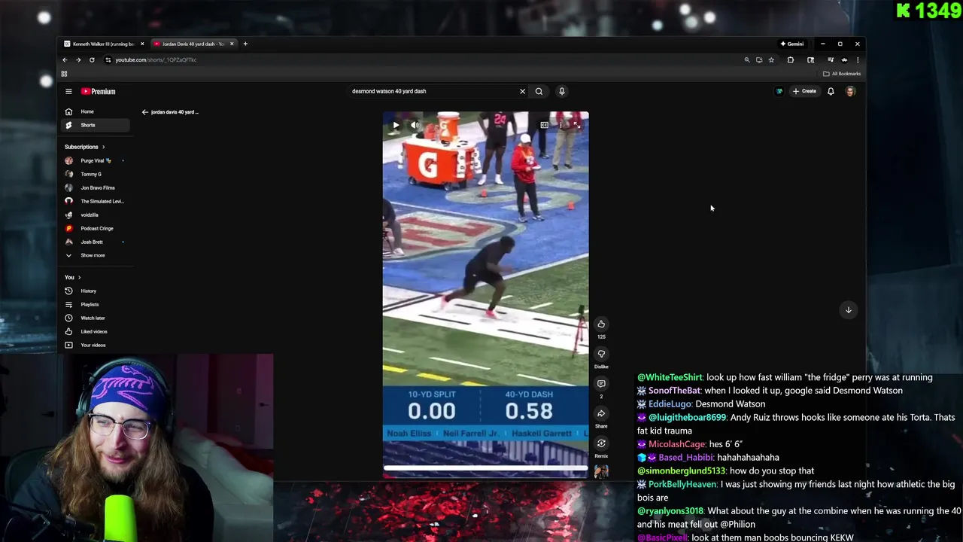Open All Bookmarks folder
The width and height of the screenshot is (963, 542).
pos(842,74)
